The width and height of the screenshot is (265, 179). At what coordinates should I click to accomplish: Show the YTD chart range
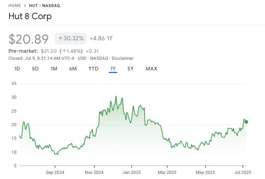click(94, 69)
